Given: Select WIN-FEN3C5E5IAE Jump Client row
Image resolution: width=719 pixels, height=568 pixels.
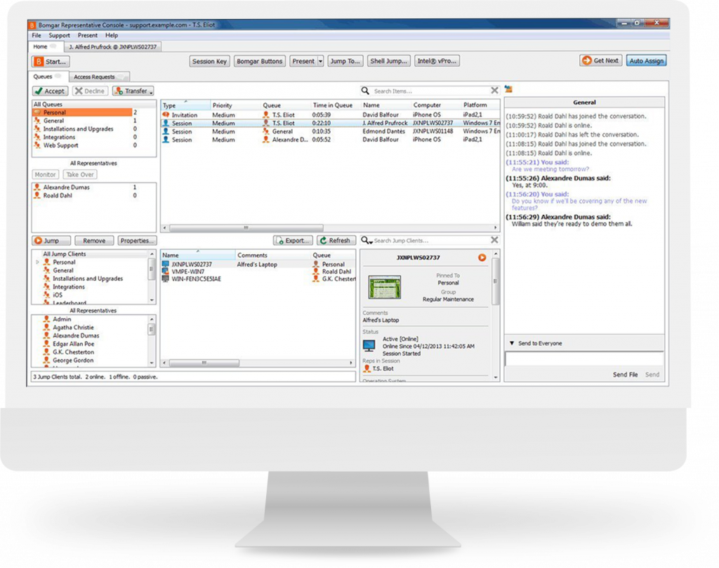Looking at the screenshot, I should 258,279.
